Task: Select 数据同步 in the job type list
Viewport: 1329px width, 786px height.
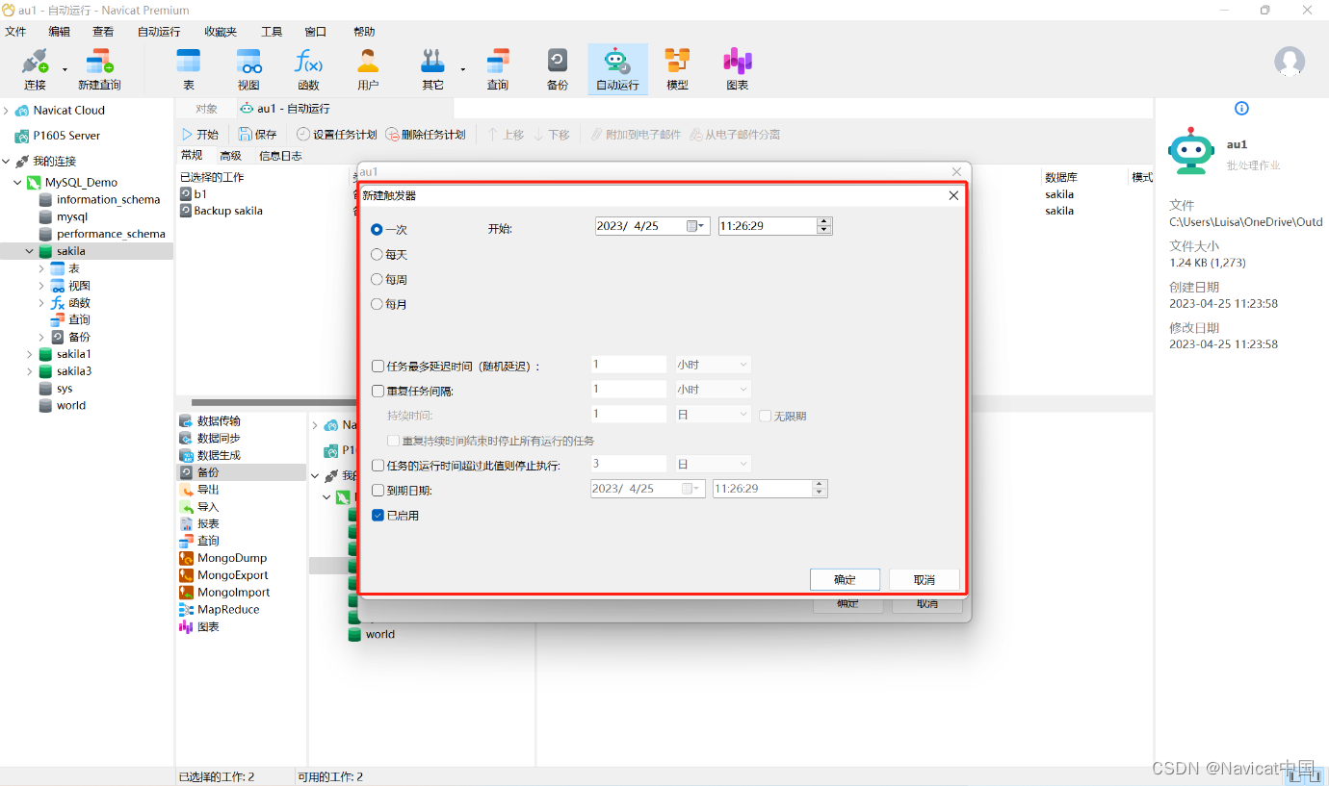Action: click(219, 439)
